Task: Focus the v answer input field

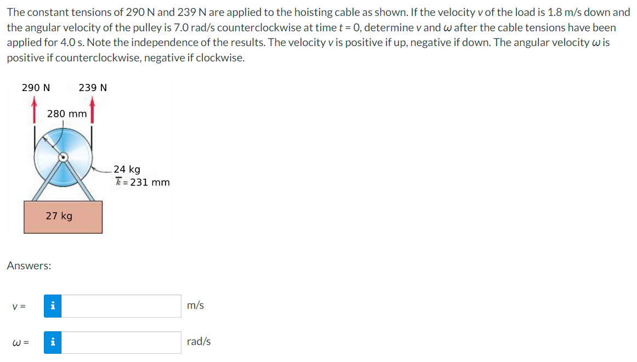Action: pyautogui.click(x=121, y=306)
